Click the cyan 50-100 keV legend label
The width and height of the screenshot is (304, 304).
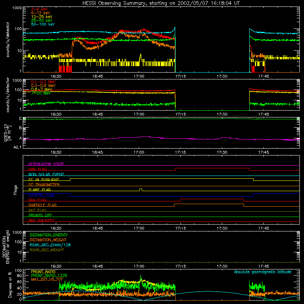43,24
